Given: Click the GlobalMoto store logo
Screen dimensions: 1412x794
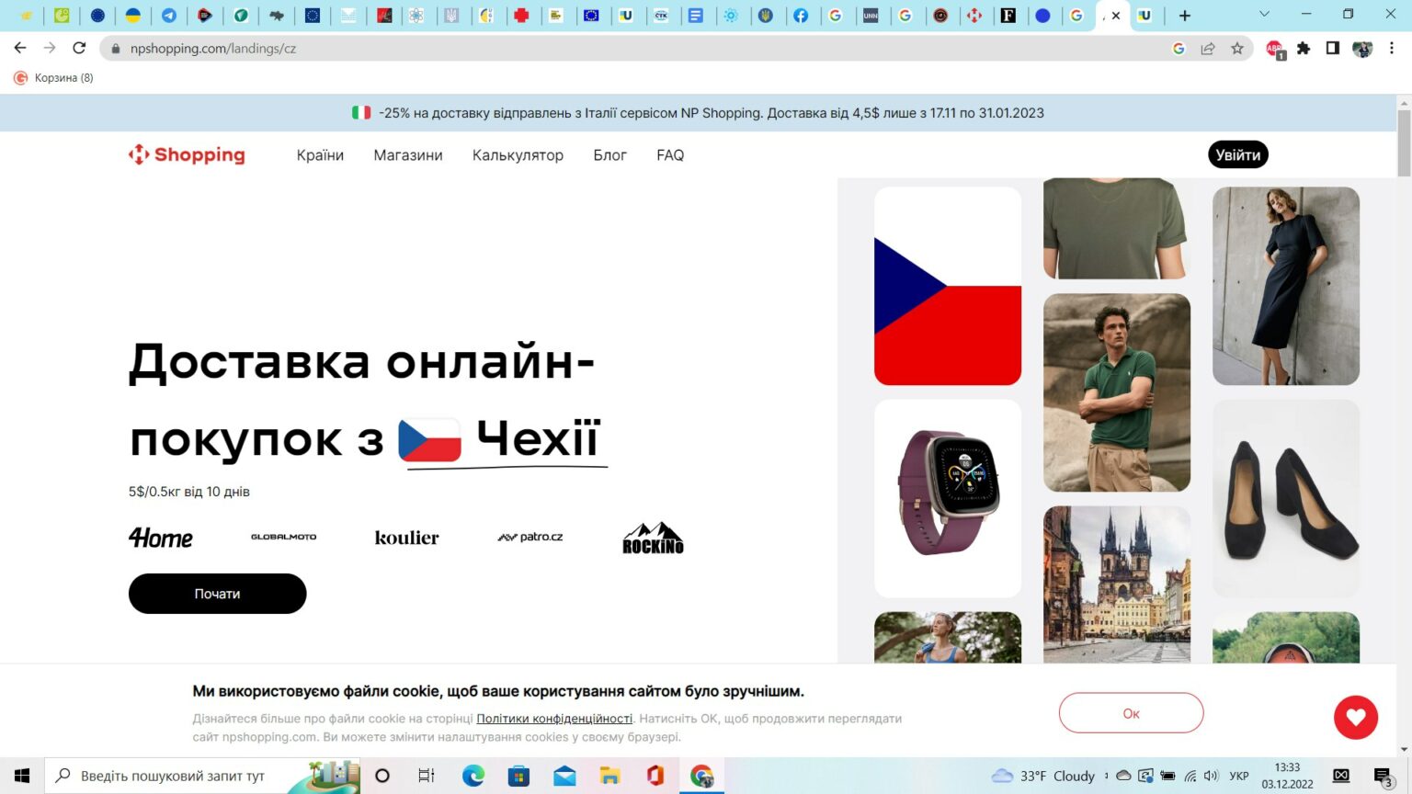Looking at the screenshot, I should pos(283,537).
